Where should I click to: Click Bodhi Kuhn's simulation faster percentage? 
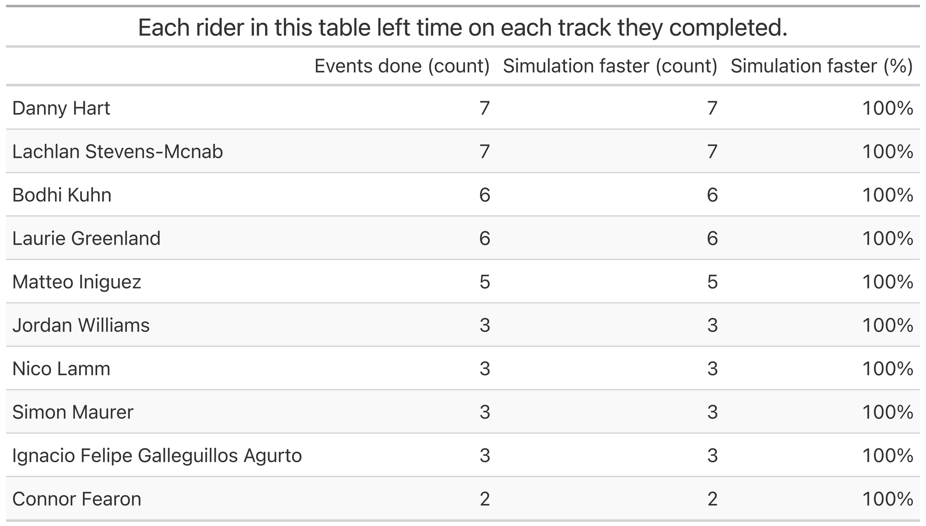(887, 195)
